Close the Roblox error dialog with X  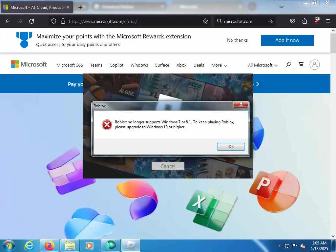(x=241, y=104)
